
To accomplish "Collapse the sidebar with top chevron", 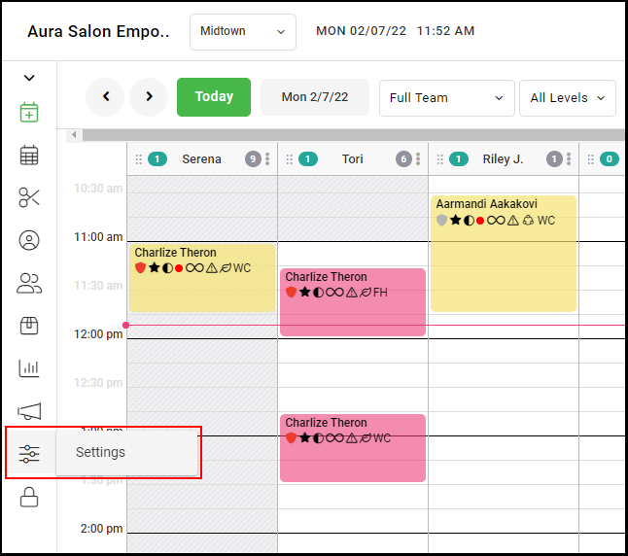I will (29, 78).
